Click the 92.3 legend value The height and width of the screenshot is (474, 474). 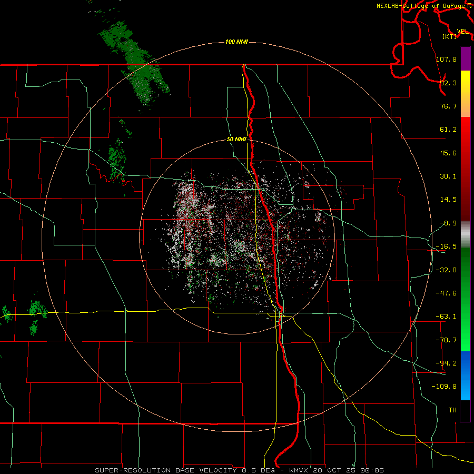coord(448,83)
